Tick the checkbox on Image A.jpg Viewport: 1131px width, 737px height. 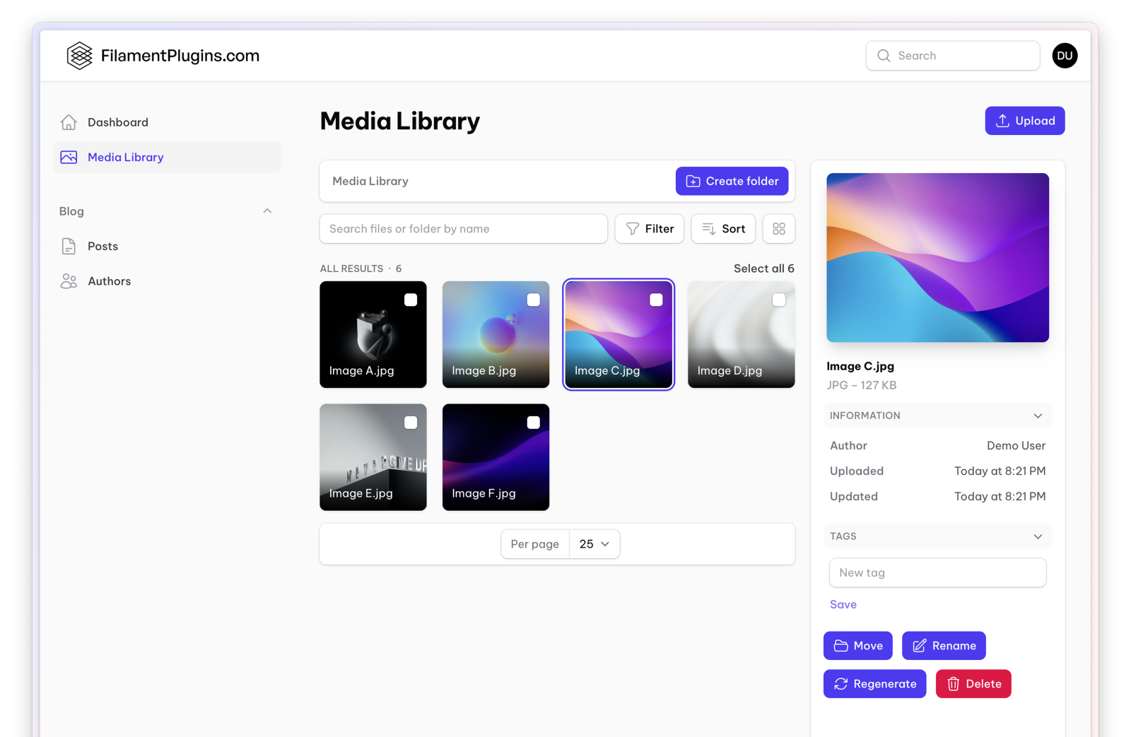click(x=411, y=300)
